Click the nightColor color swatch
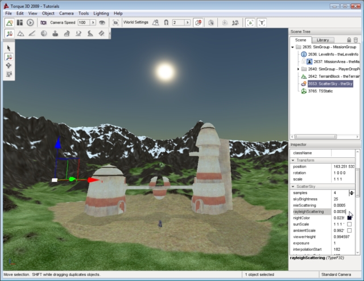The image size is (364, 281). tap(349, 218)
